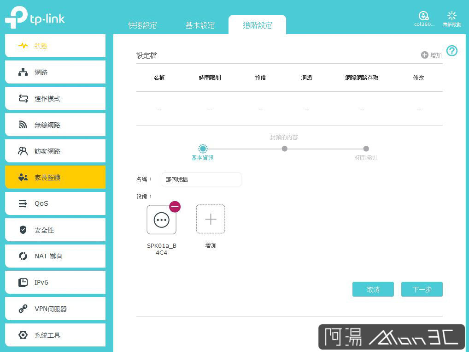Open the VPN伺服器 sidebar menu
The width and height of the screenshot is (469, 352).
55,309
